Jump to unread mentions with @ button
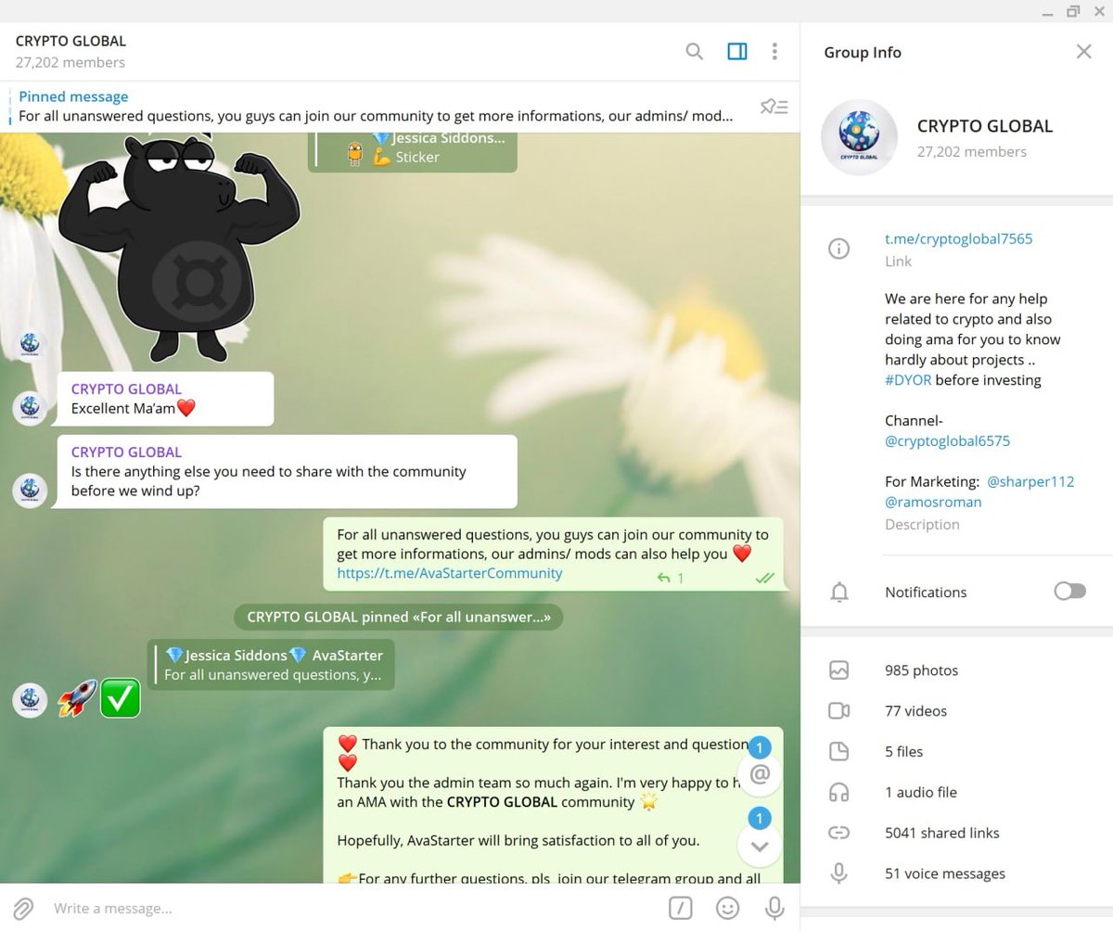This screenshot has height=931, width=1113. 760,773
